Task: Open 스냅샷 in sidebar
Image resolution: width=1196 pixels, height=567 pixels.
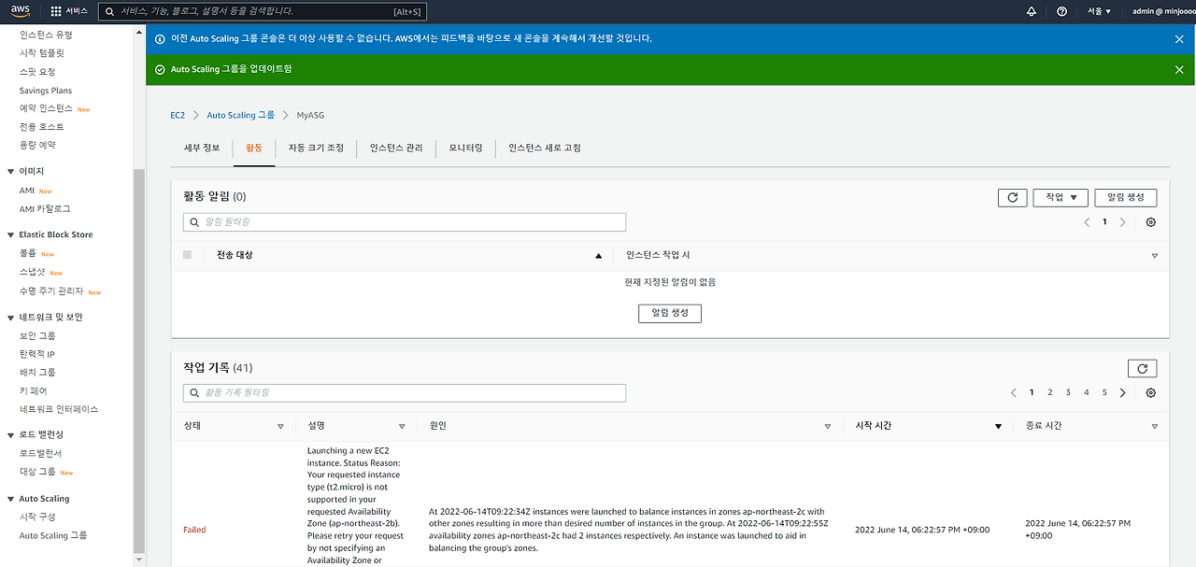Action: 32,273
